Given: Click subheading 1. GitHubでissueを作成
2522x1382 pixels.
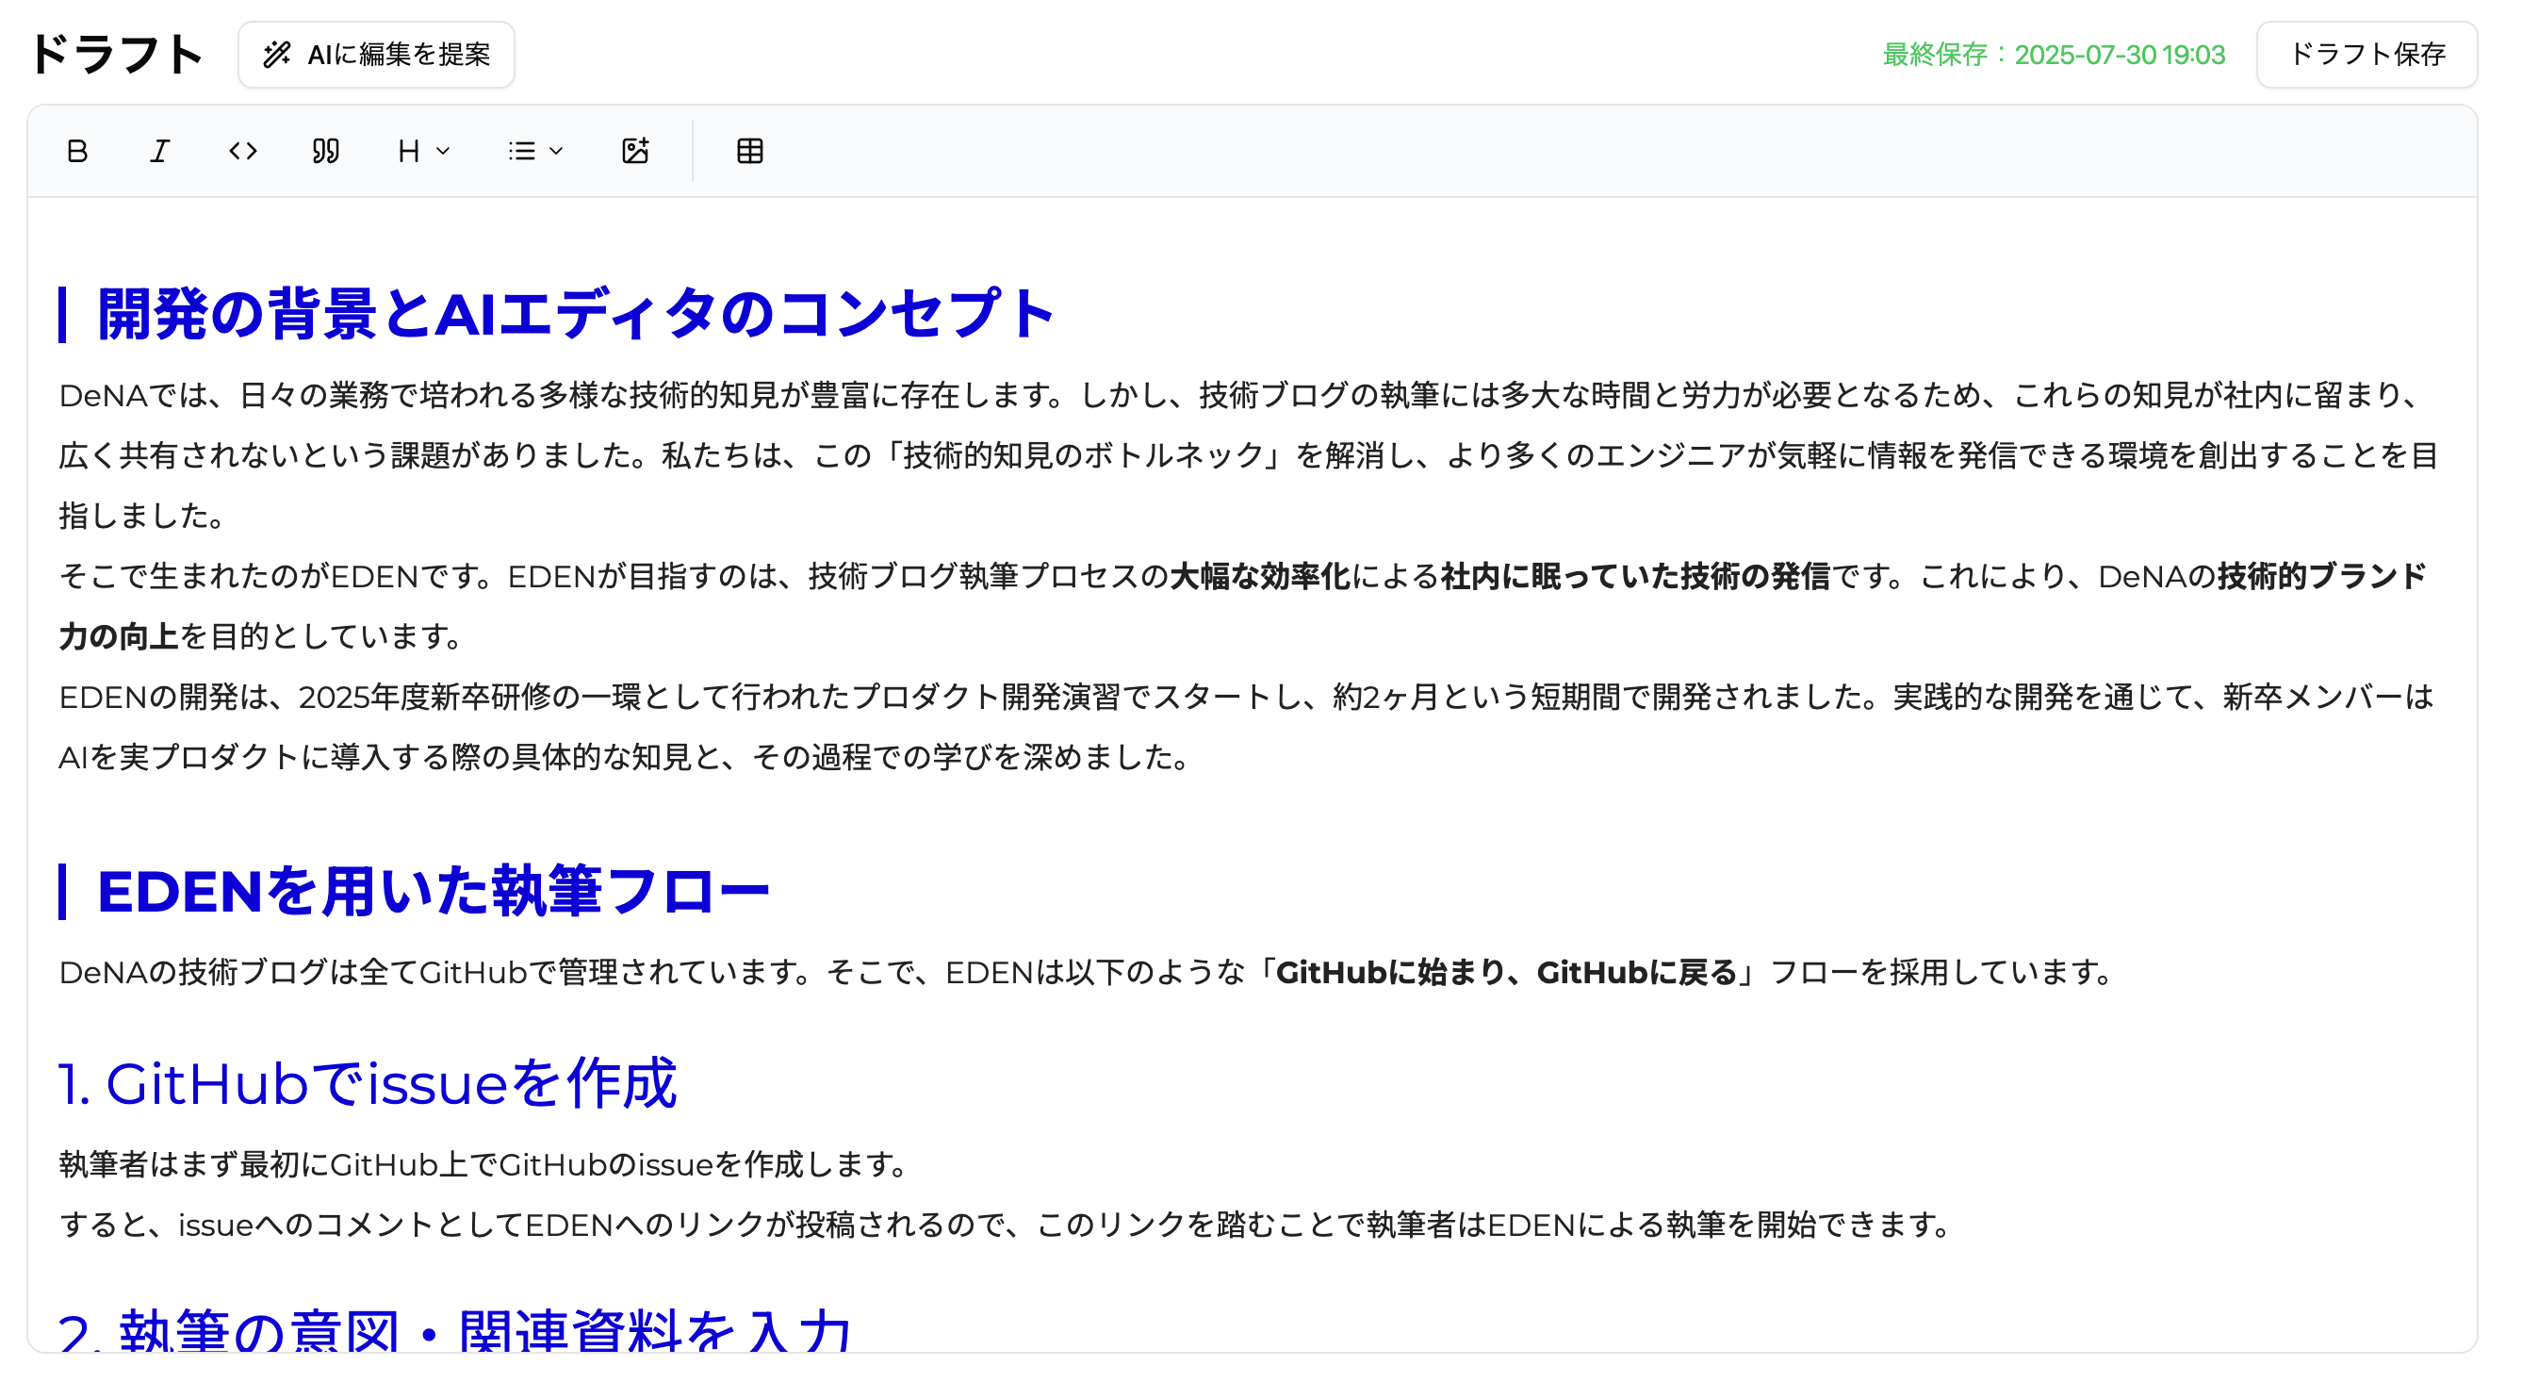Looking at the screenshot, I should (368, 1083).
